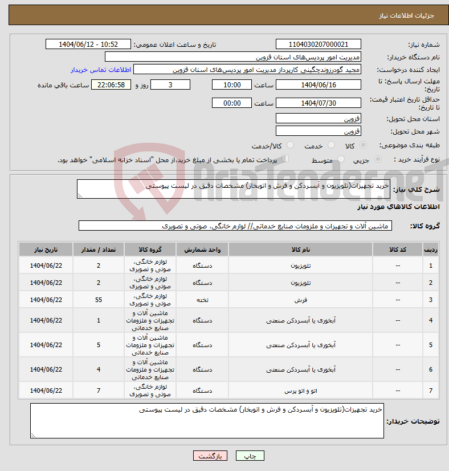Viewport: 449px width, 471px height.
Task: Click the واحد شمارش column header
Action: 202,249
